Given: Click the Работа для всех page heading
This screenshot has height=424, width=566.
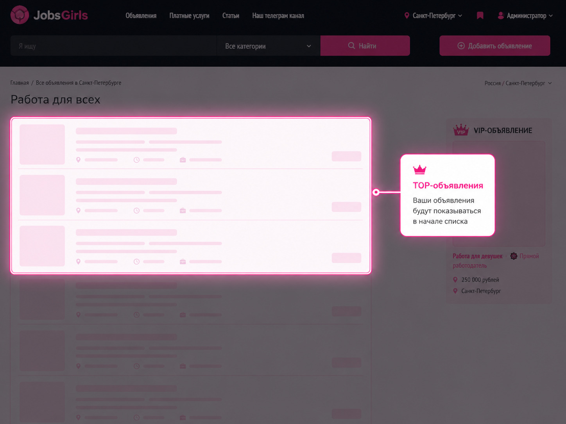Looking at the screenshot, I should pyautogui.click(x=56, y=100).
